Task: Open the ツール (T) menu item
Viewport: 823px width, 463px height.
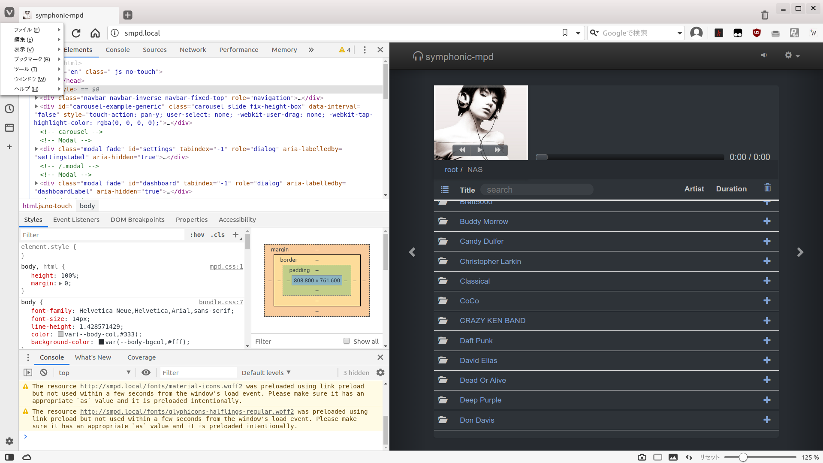Action: (x=32, y=69)
